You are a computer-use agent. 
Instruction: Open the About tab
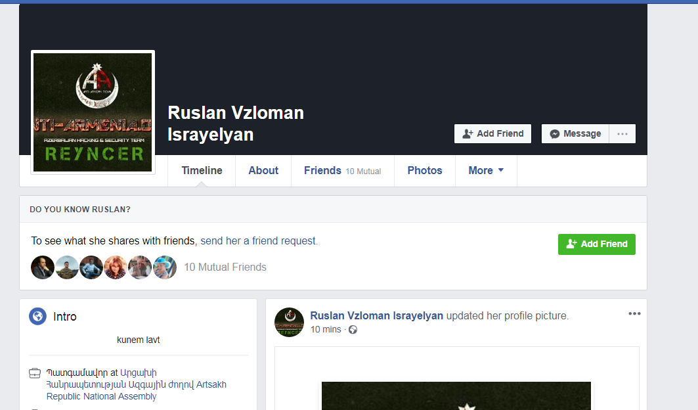[263, 170]
